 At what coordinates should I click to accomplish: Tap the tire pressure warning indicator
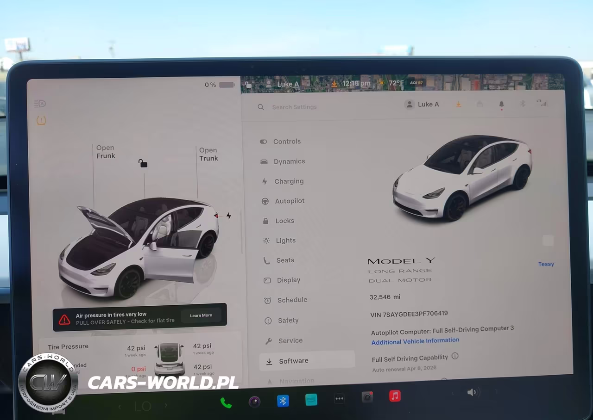pos(41,121)
